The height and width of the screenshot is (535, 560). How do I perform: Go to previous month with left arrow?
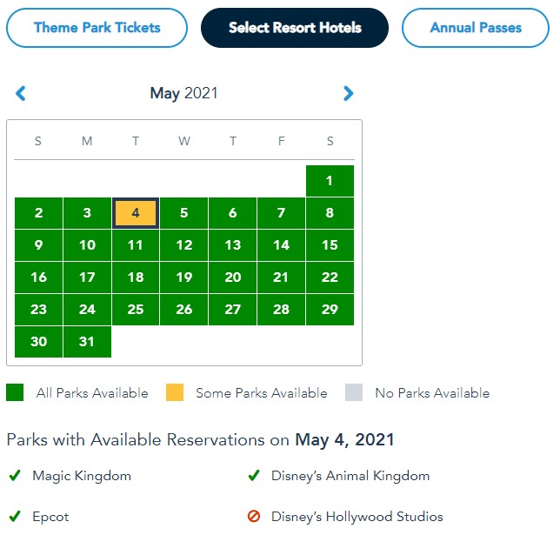[21, 93]
